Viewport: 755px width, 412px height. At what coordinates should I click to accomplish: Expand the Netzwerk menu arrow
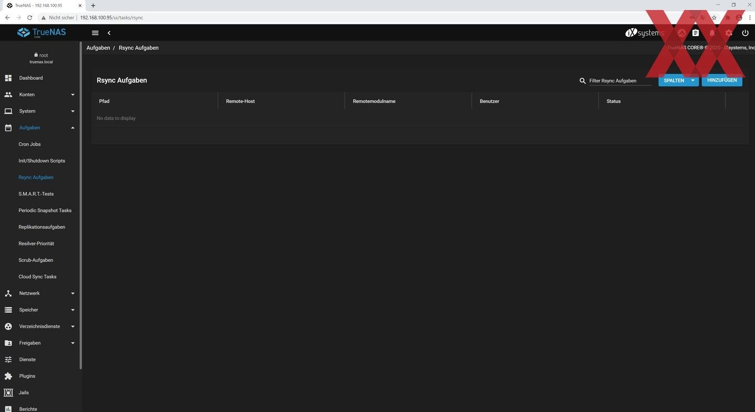[x=73, y=293]
